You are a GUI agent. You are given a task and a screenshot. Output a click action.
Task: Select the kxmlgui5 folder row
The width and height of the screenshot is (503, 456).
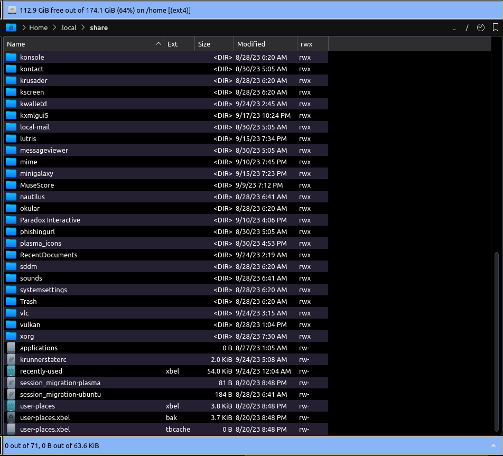166,115
